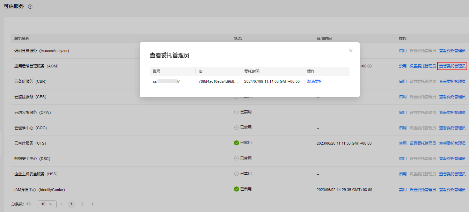Click 启用 for 云防火墙服务 (CFW)
Screen dimensions: 469x212
pyautogui.click(x=403, y=112)
